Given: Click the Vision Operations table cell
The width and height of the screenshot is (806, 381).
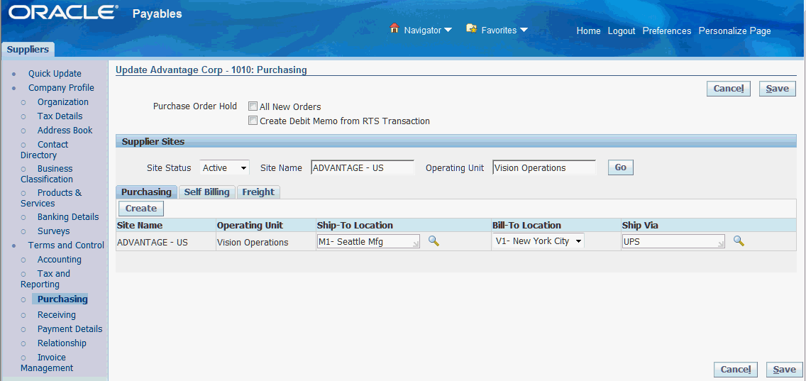Looking at the screenshot, I should tap(253, 242).
